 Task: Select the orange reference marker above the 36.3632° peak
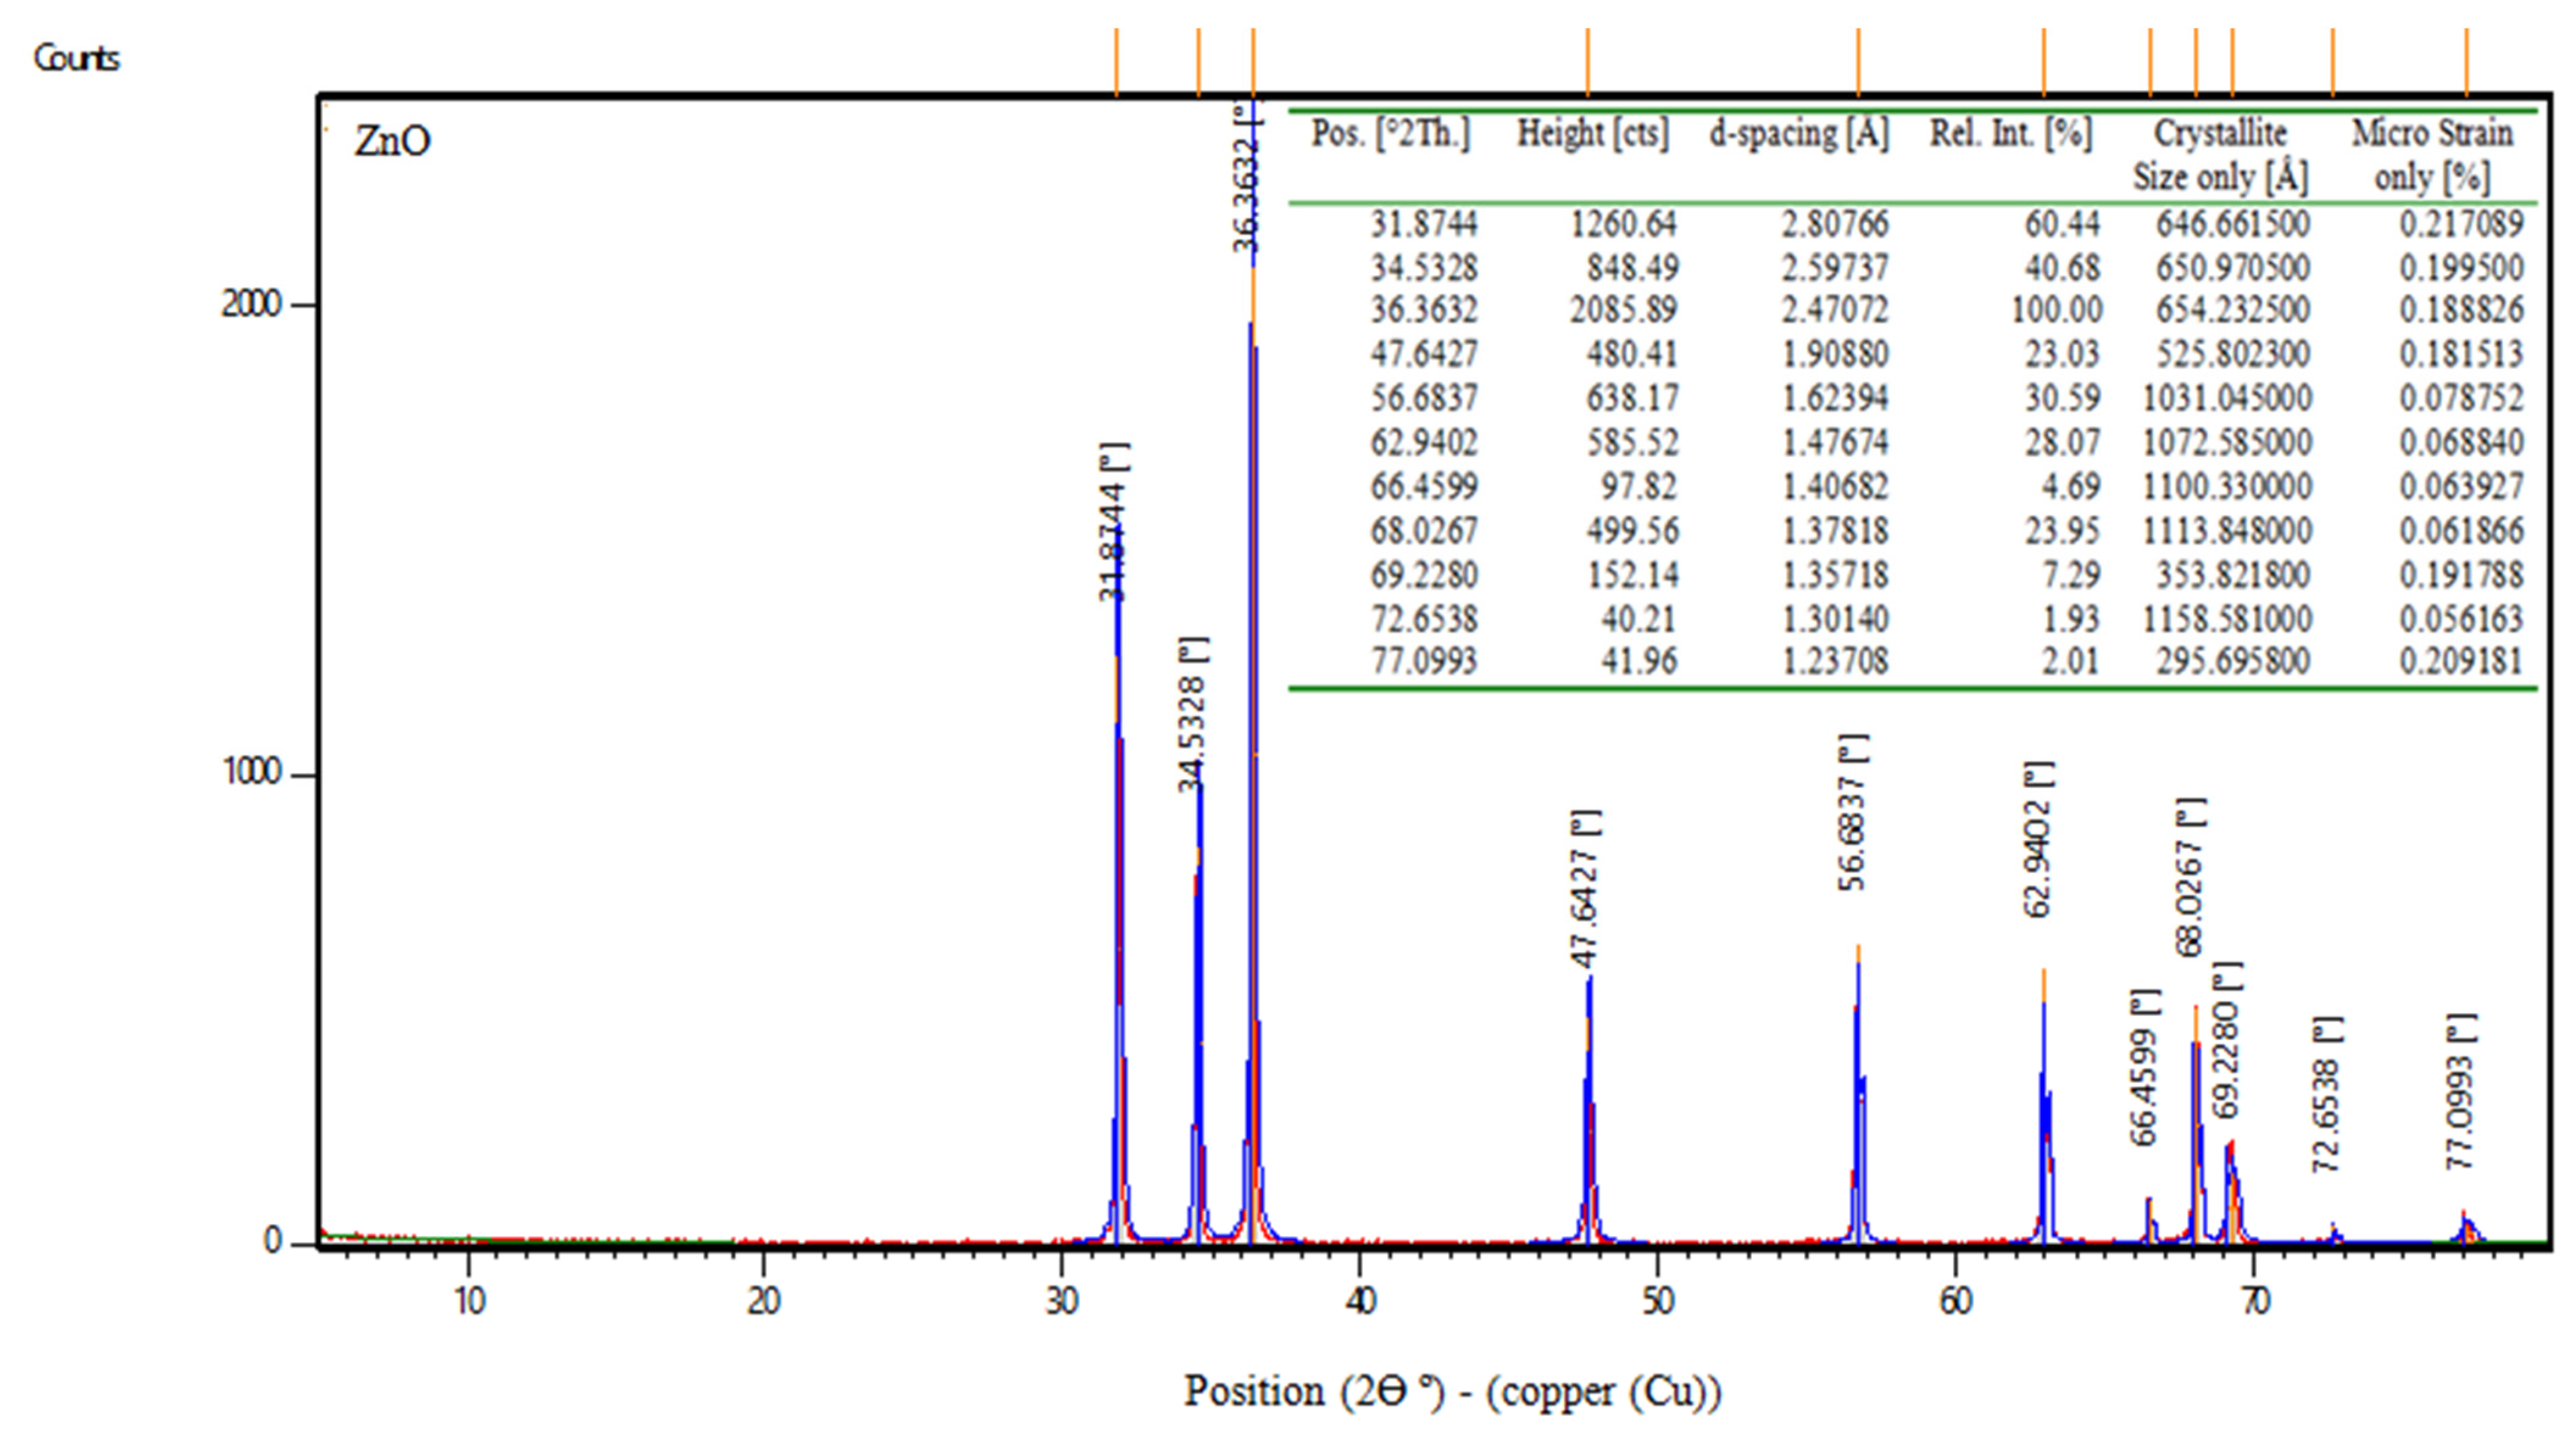point(1253,60)
